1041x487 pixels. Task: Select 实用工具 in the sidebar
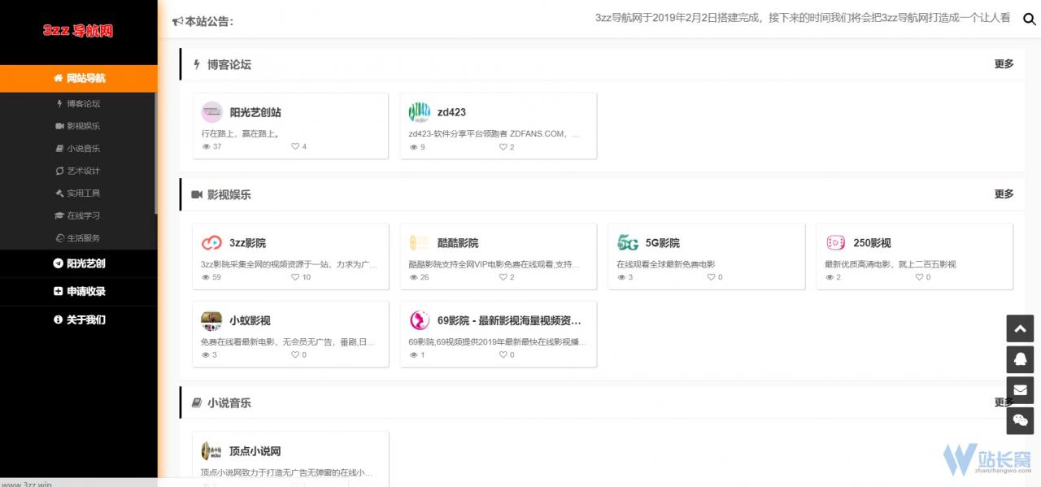78,193
